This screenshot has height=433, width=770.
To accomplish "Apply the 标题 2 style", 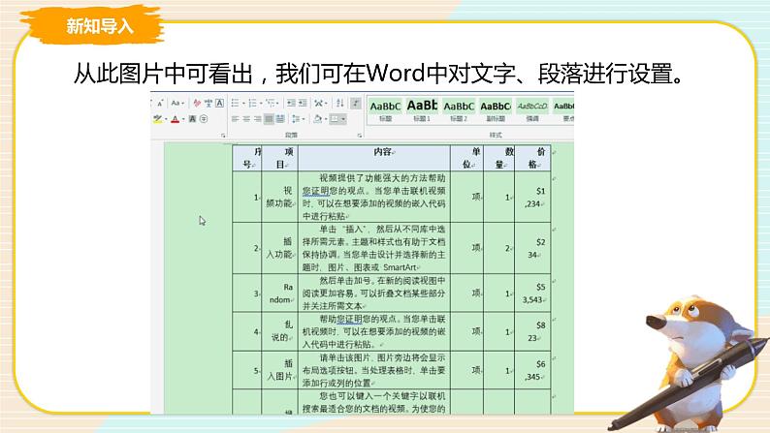I will 459,110.
